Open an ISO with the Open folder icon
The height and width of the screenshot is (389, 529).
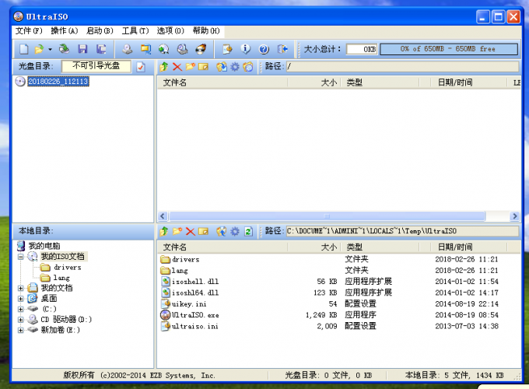[x=40, y=49]
